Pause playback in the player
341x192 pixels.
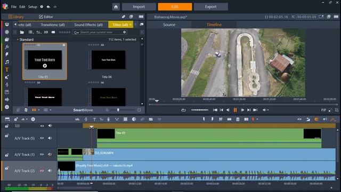pyautogui.click(x=235, y=110)
